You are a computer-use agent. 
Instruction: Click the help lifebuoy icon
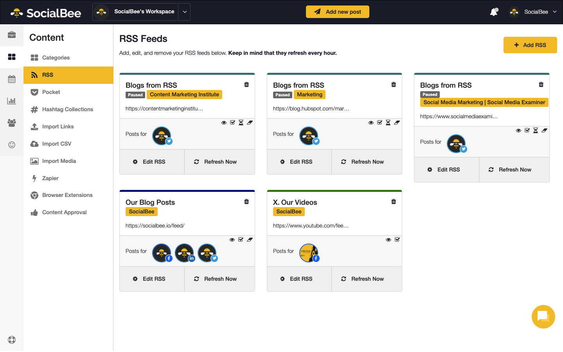[12, 340]
